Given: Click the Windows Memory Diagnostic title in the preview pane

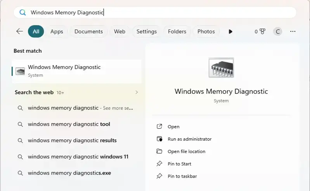Looking at the screenshot, I should [x=221, y=91].
